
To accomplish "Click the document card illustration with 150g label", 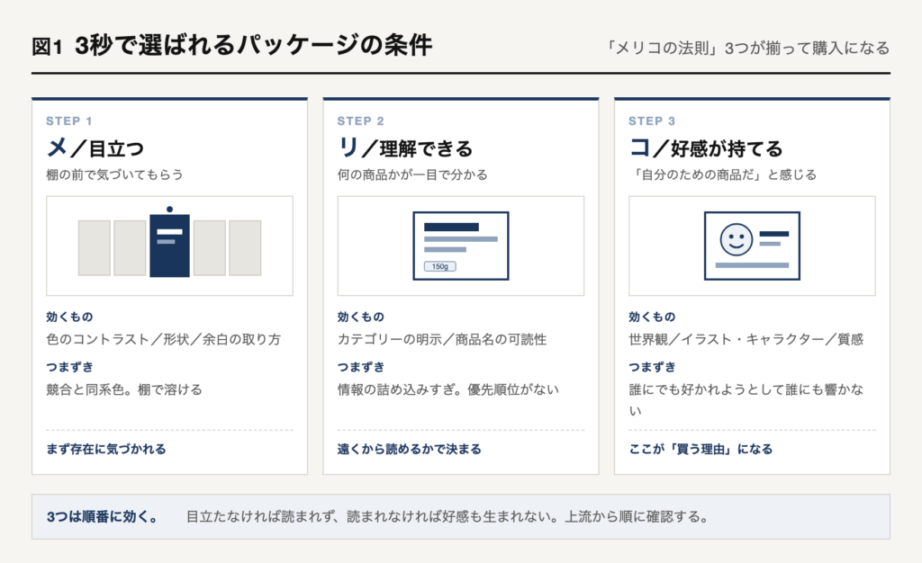I will click(x=460, y=246).
